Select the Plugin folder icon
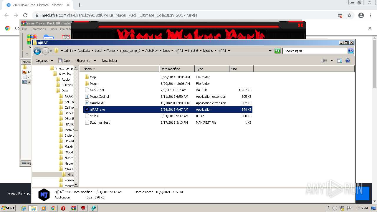Screen dimensions: 377x212 point(87,84)
